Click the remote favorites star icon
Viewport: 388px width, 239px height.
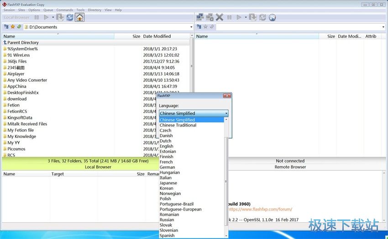click(205, 27)
